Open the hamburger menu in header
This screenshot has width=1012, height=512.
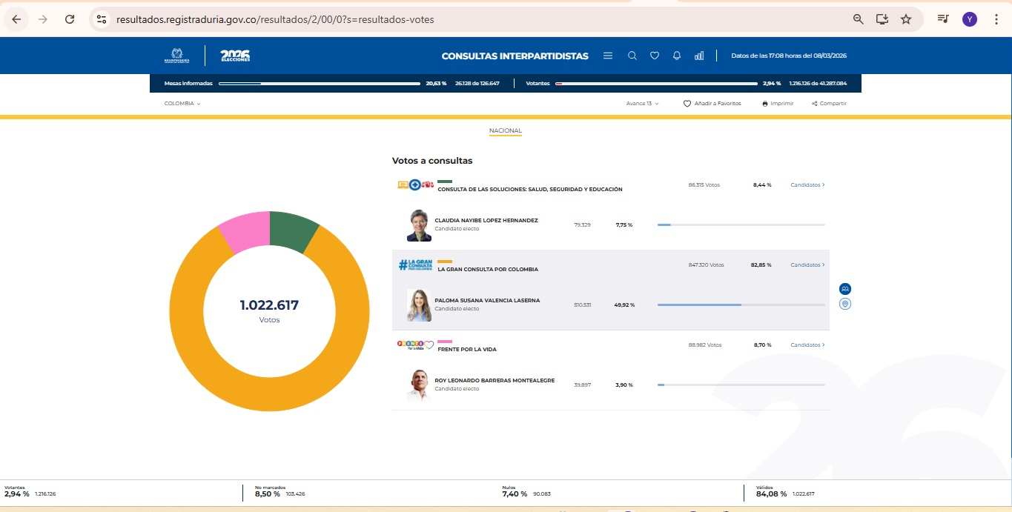pyautogui.click(x=608, y=56)
